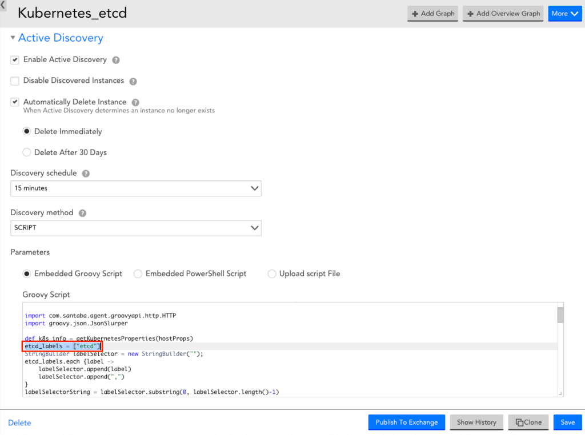Collapse the Active Discovery section
This screenshot has width=585, height=435.
point(12,38)
